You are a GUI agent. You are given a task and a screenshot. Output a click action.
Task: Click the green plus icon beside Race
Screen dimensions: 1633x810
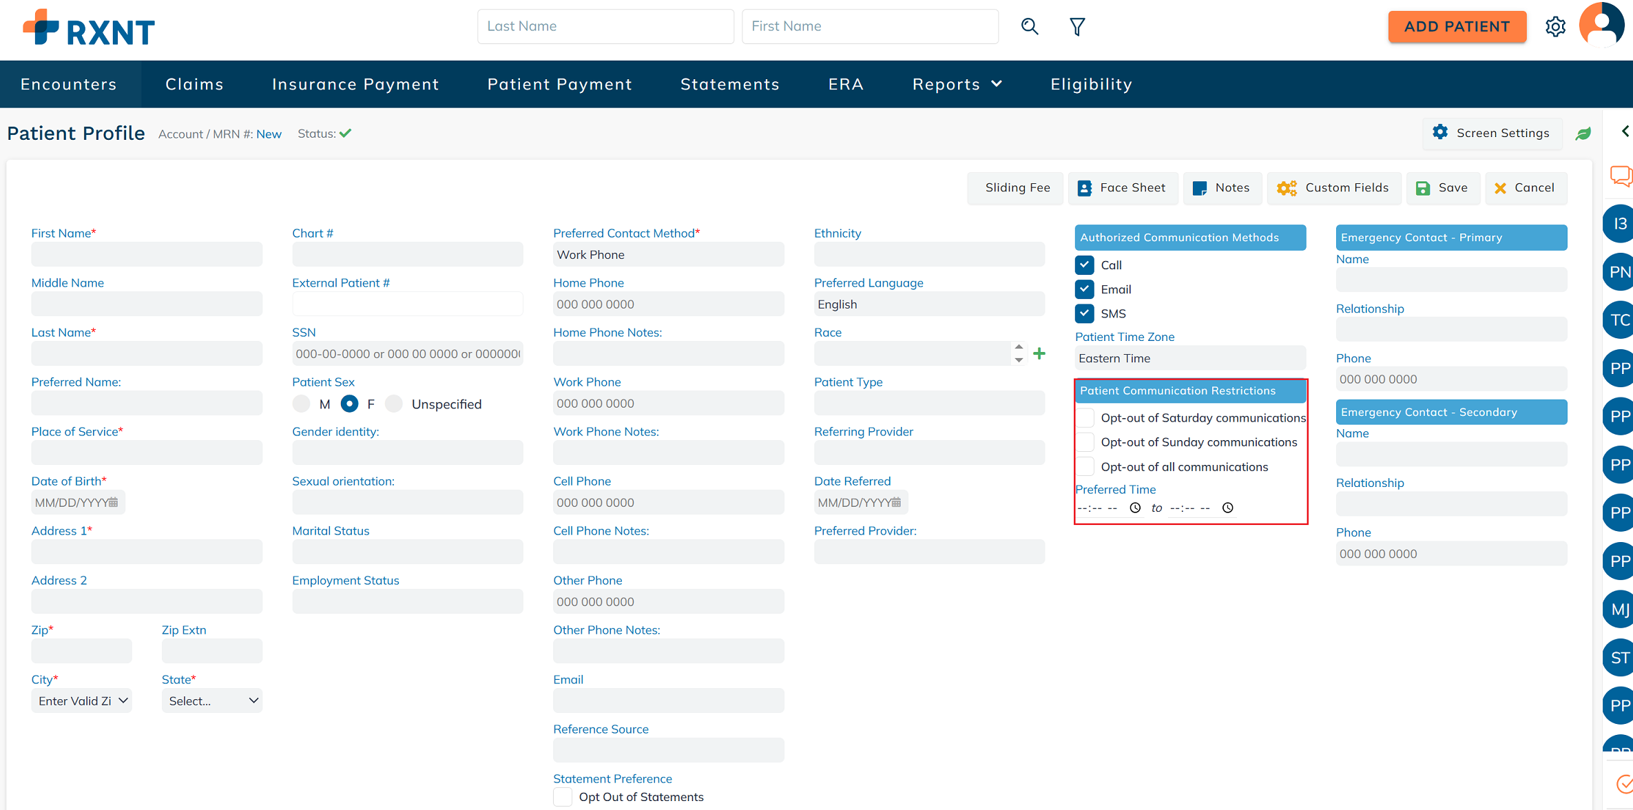[x=1039, y=353]
